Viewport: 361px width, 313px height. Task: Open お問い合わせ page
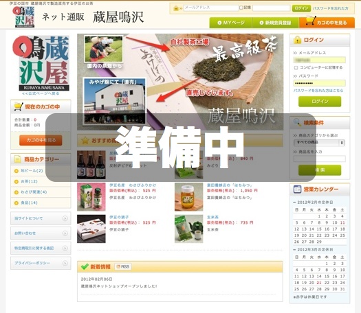tap(41, 233)
